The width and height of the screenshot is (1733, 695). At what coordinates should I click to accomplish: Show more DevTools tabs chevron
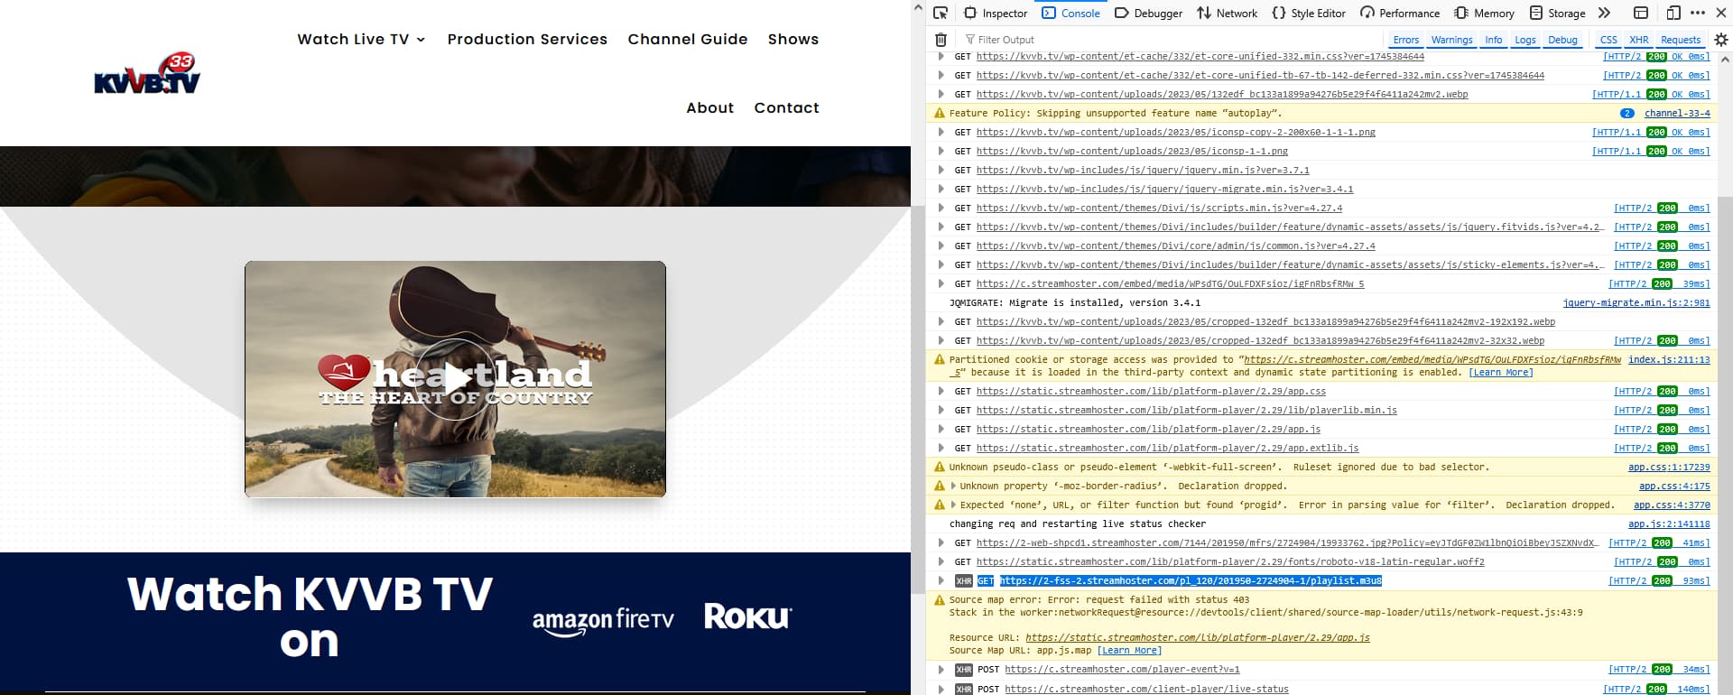(1604, 13)
